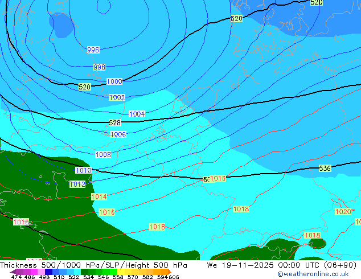Screen dimensions: 361x279
Task: Click the 1016 label on white background
Action: coord(21,221)
